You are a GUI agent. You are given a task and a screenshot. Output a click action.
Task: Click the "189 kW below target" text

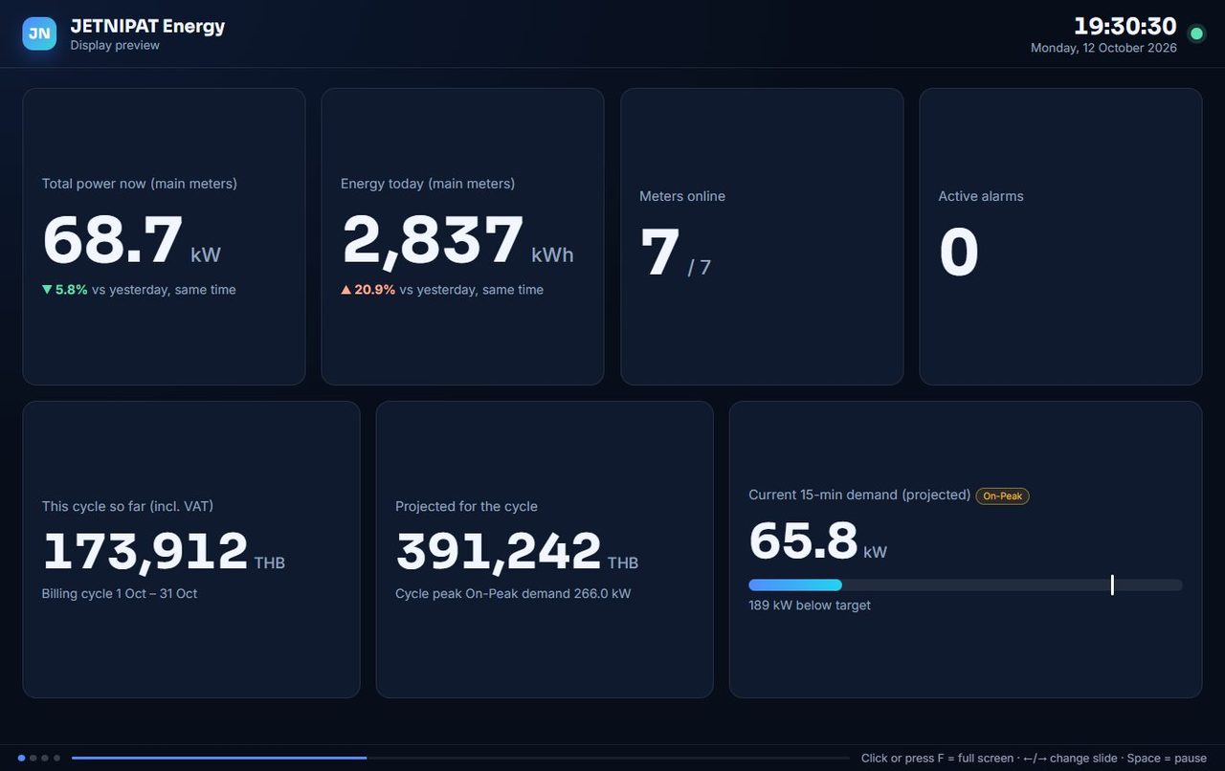click(x=810, y=606)
